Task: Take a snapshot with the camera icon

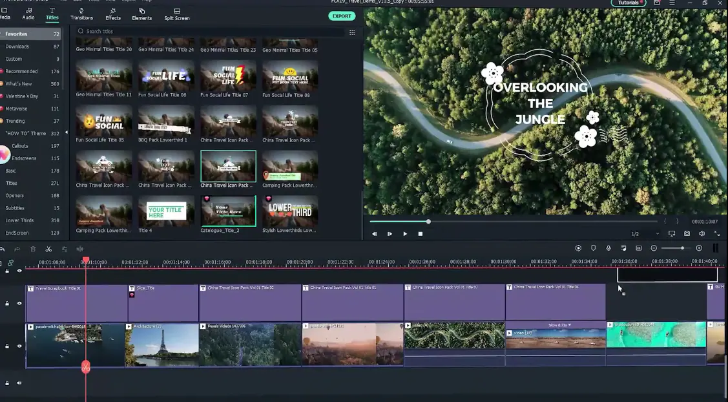Action: 687,234
